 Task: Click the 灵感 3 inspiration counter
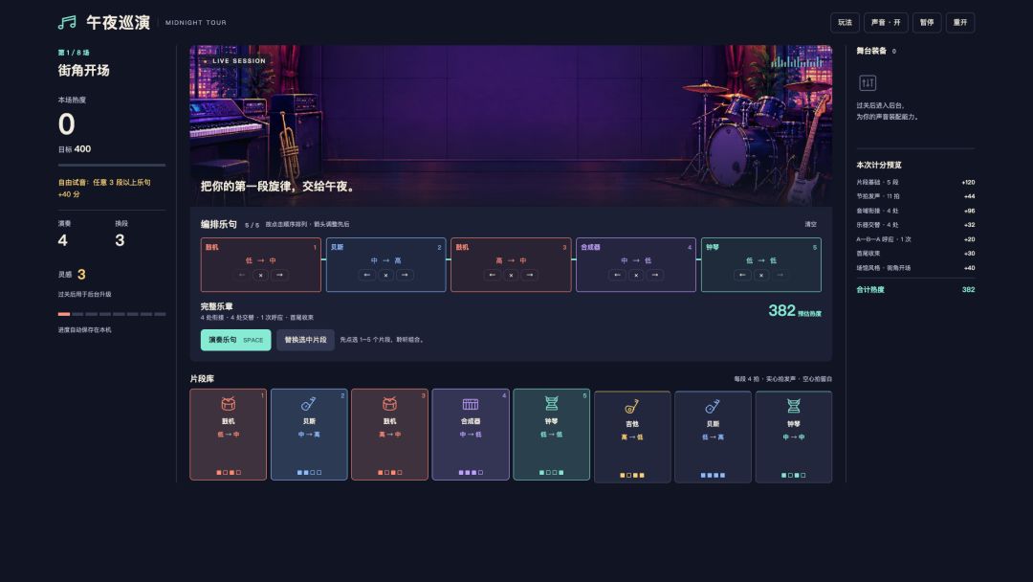pyautogui.click(x=72, y=274)
